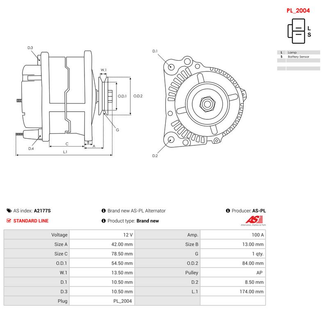Click the info icon before Brand new AS-PL Alternator
The image size is (328, 309).
[x=104, y=211]
